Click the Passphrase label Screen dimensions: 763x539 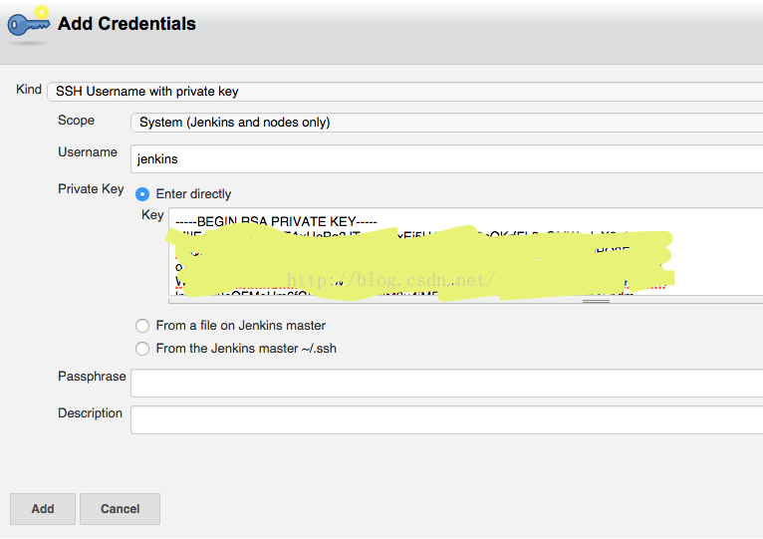(92, 377)
